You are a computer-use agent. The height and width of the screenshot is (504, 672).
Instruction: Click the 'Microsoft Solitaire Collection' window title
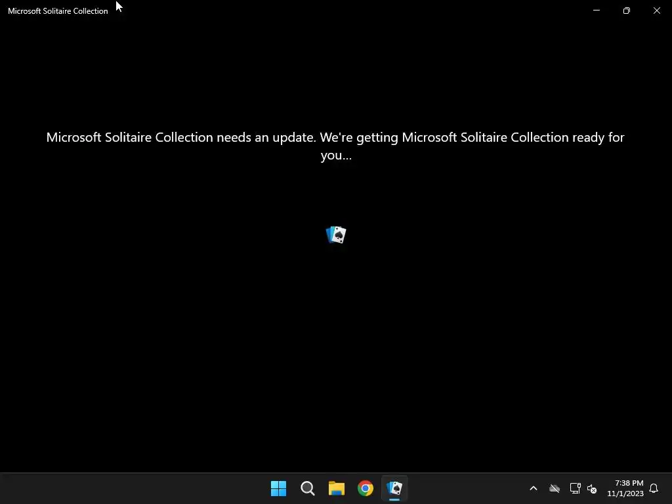(58, 11)
